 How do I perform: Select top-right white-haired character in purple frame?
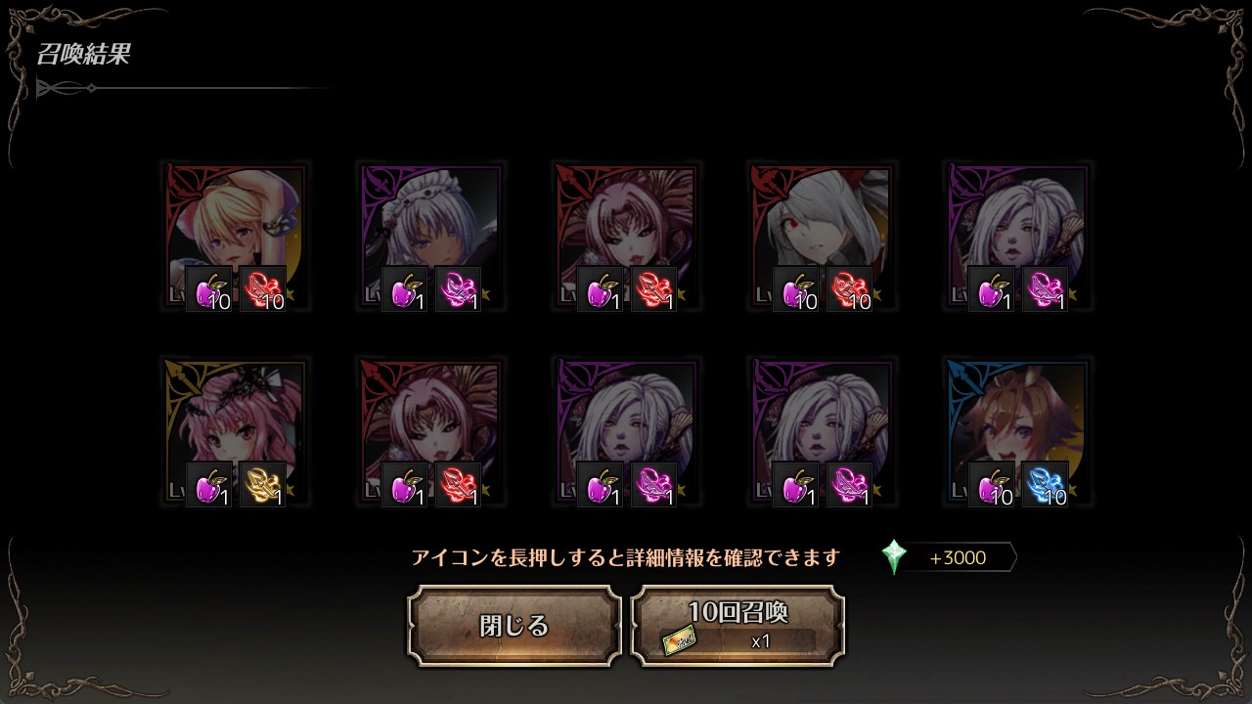click(x=1018, y=236)
